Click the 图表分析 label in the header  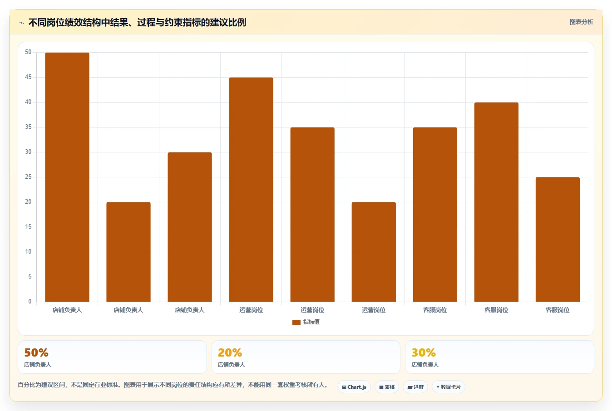coord(581,22)
